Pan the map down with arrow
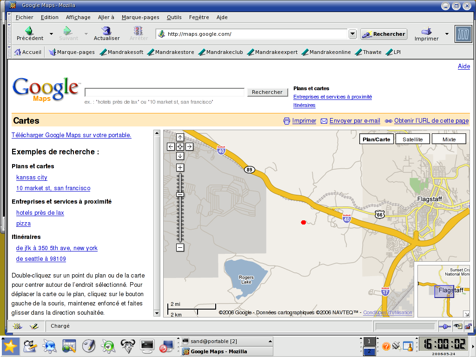Image resolution: width=476 pixels, height=357 pixels. pyautogui.click(x=180, y=156)
